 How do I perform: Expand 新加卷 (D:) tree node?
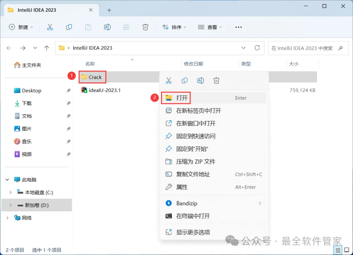(10, 205)
